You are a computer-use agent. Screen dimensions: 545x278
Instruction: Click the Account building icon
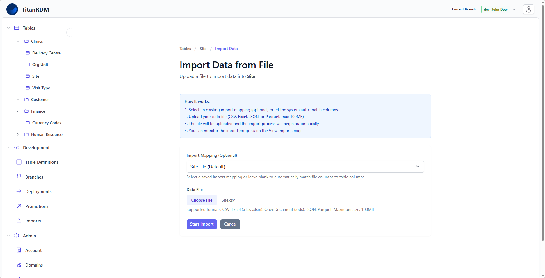pyautogui.click(x=19, y=250)
